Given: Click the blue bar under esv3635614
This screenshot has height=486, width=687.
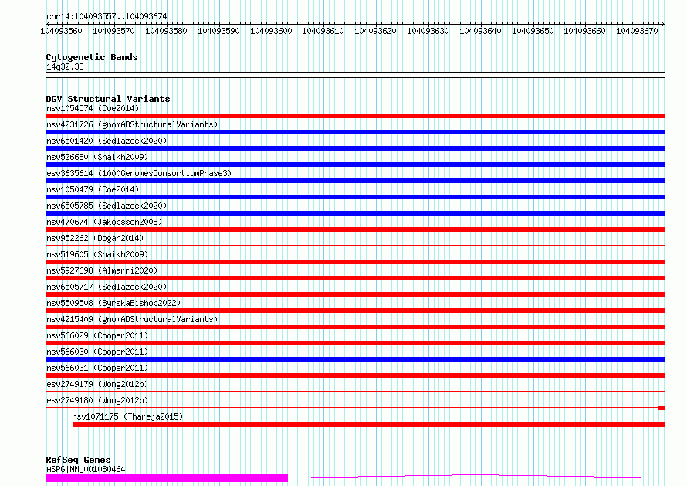Looking at the screenshot, I should [355, 181].
